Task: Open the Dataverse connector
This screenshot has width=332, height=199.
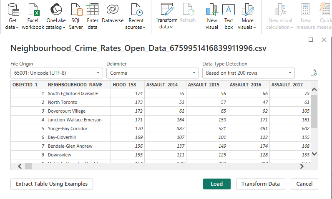Action: pos(112,16)
